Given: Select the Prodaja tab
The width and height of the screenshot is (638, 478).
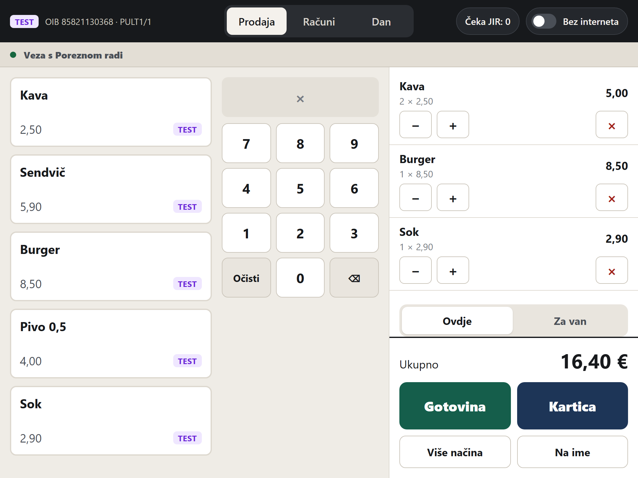Looking at the screenshot, I should (257, 21).
